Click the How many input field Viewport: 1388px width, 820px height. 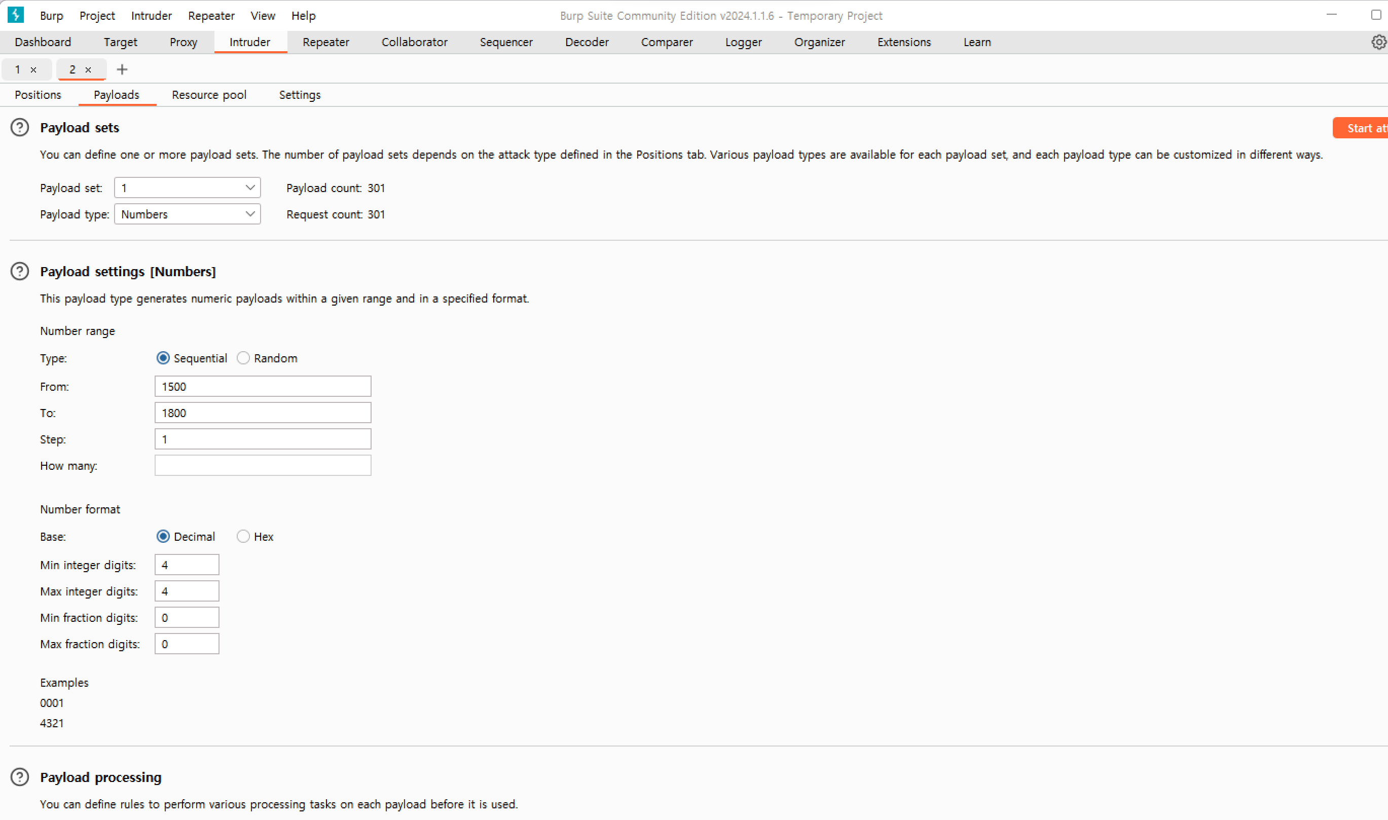tap(263, 466)
